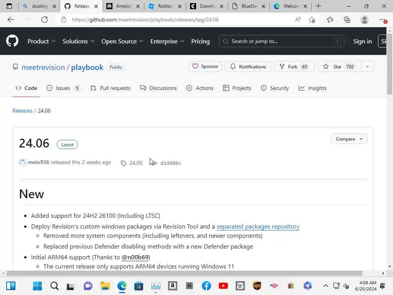
Task: Go back using browser back arrow
Action: [10, 20]
